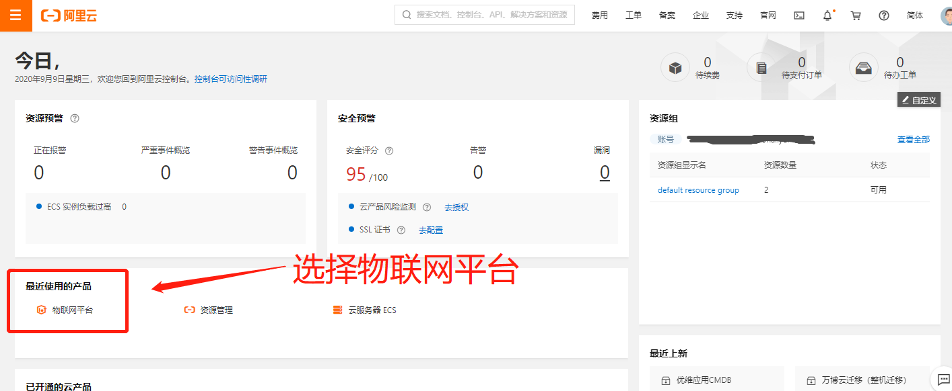Open the 工单 menu

(x=634, y=15)
